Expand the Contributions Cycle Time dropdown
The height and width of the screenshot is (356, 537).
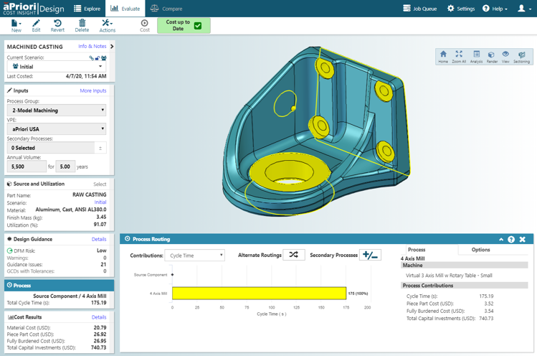pyautogui.click(x=196, y=256)
